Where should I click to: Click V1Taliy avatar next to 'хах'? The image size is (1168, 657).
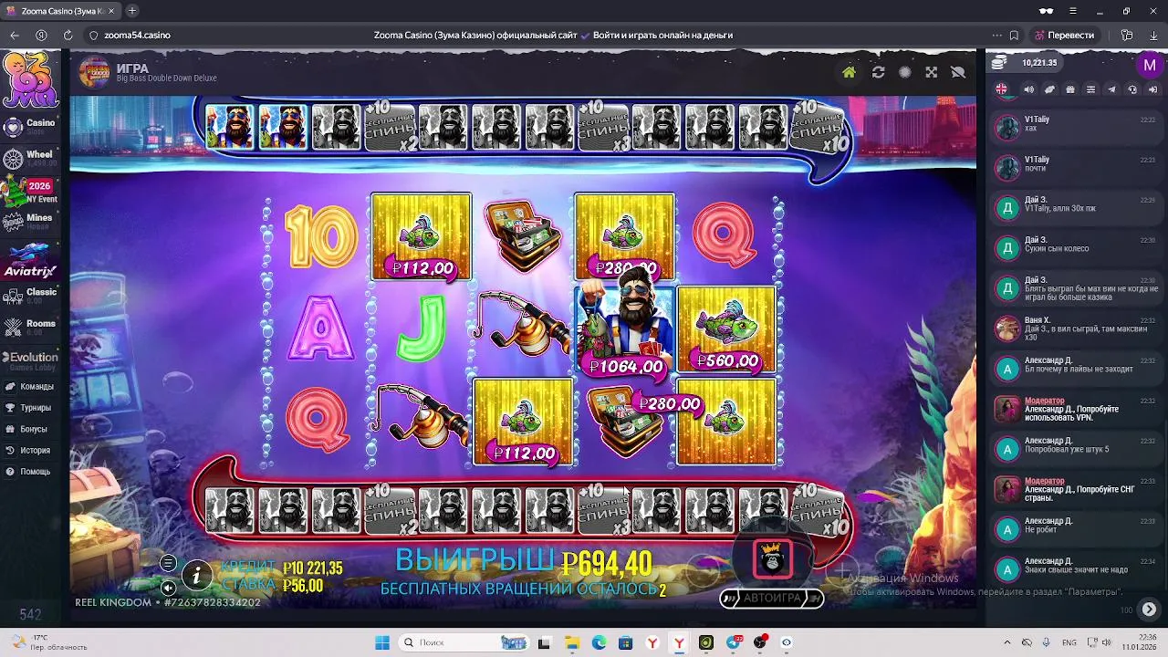point(1007,127)
